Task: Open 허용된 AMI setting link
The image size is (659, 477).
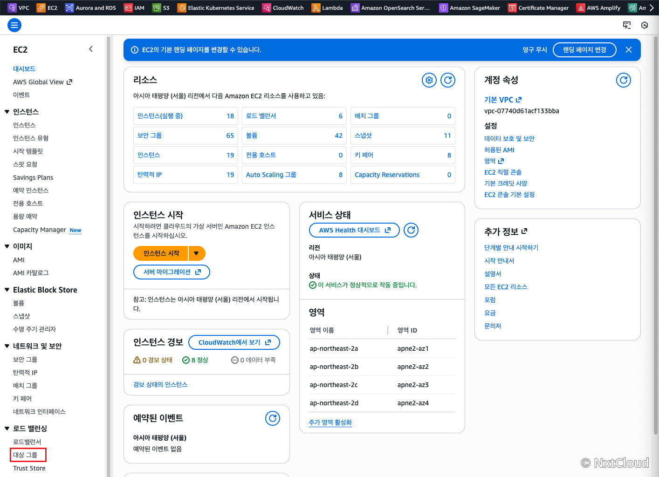Action: [499, 150]
